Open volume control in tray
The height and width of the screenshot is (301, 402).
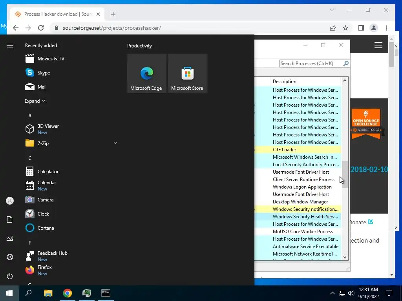pyautogui.click(x=351, y=293)
